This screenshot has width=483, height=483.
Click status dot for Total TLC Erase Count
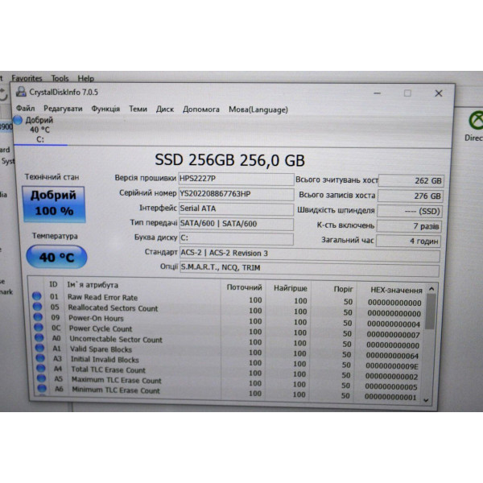pos(41,368)
